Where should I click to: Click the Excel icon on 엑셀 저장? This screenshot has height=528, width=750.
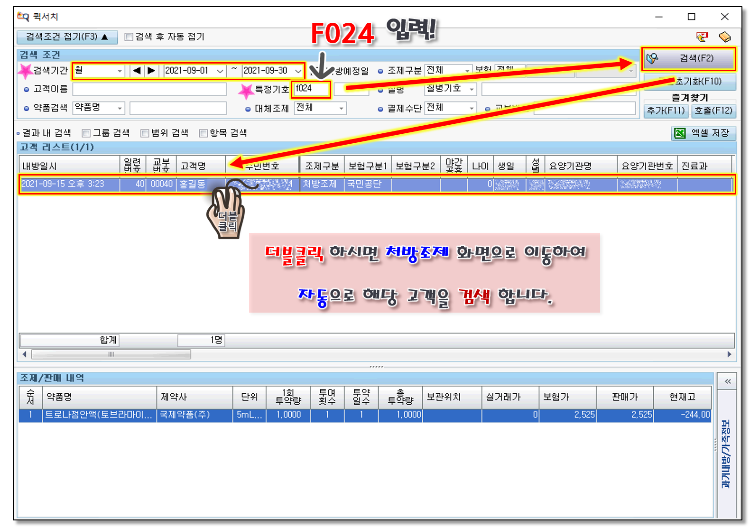coord(680,133)
